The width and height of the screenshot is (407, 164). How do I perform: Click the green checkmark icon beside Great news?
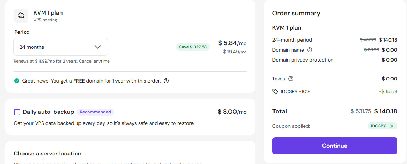click(17, 81)
